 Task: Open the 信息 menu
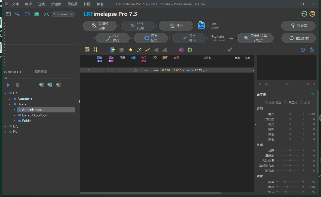pos(100,4)
